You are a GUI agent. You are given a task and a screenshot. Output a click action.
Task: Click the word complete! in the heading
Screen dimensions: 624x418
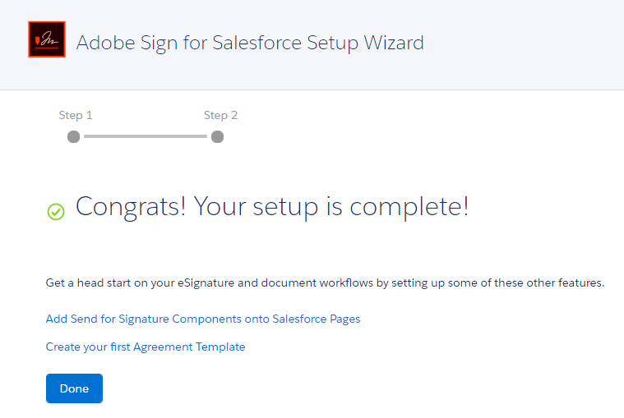click(x=409, y=208)
